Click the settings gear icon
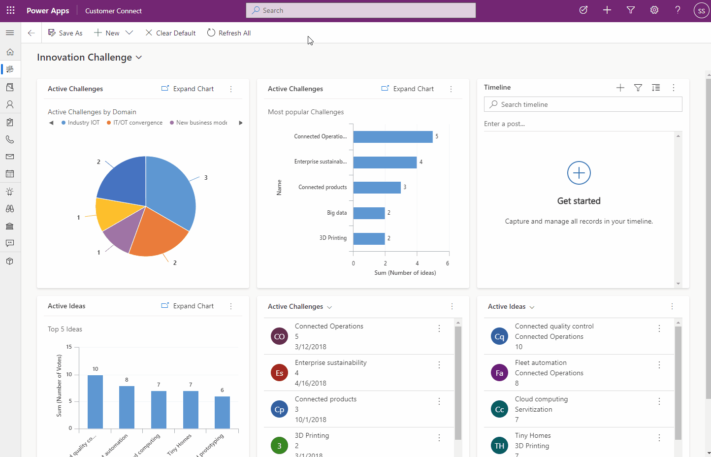Image resolution: width=711 pixels, height=457 pixels. (654, 10)
